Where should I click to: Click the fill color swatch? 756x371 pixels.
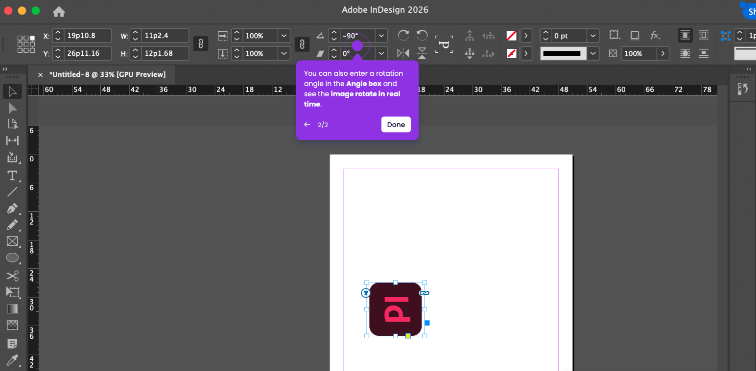pyautogui.click(x=512, y=36)
